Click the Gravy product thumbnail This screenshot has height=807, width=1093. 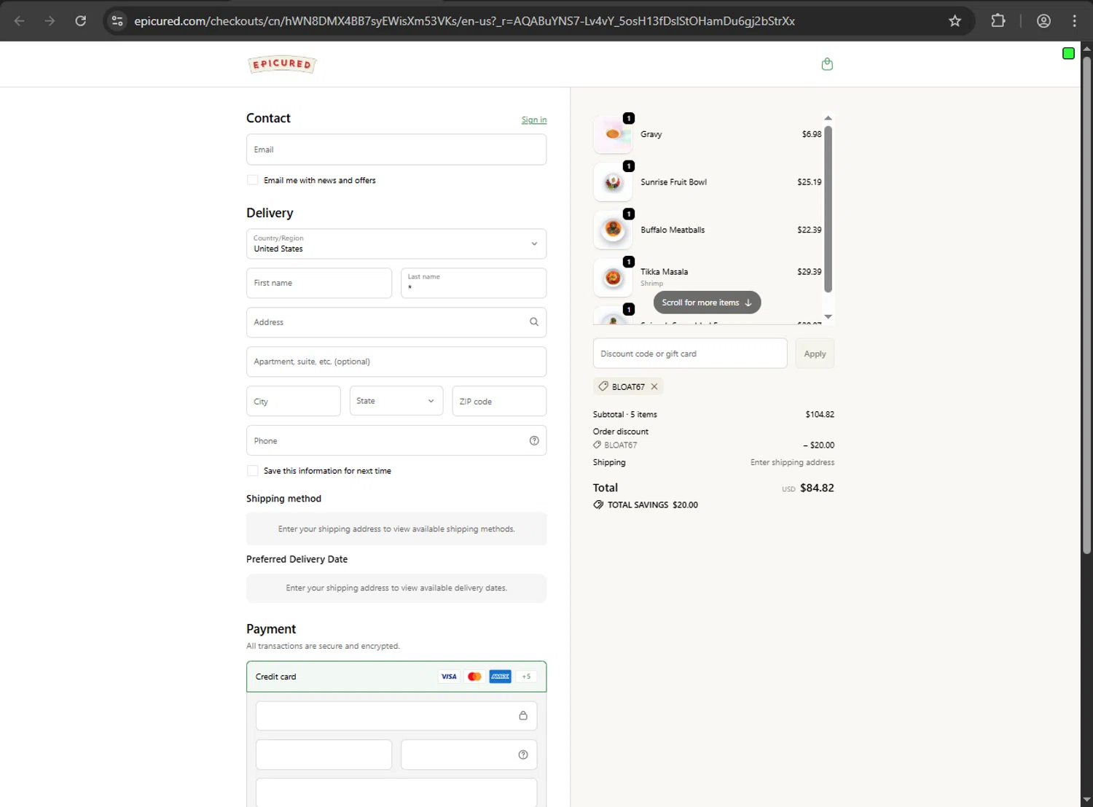(613, 134)
